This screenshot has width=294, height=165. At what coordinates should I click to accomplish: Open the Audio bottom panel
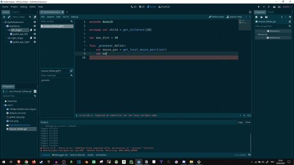click(x=90, y=155)
